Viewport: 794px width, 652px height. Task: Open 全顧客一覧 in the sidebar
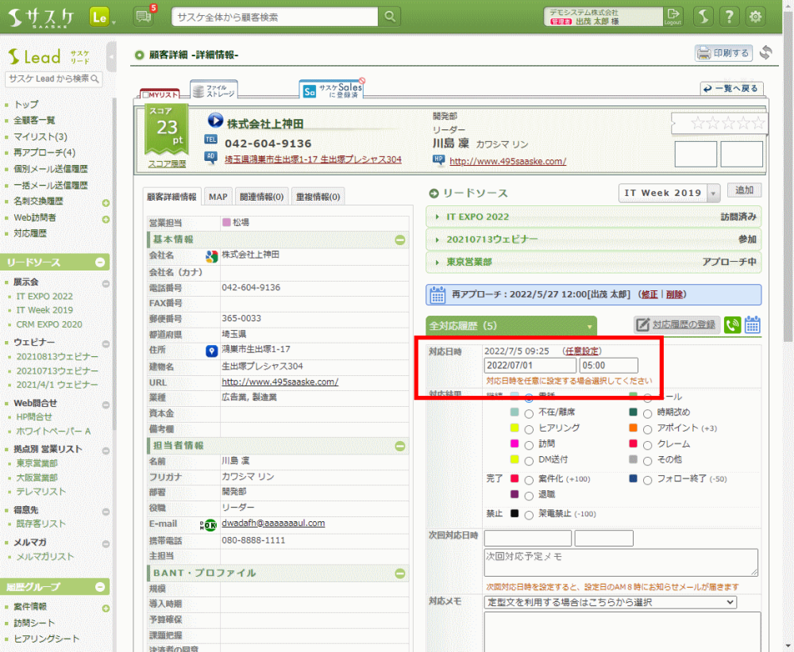34,121
